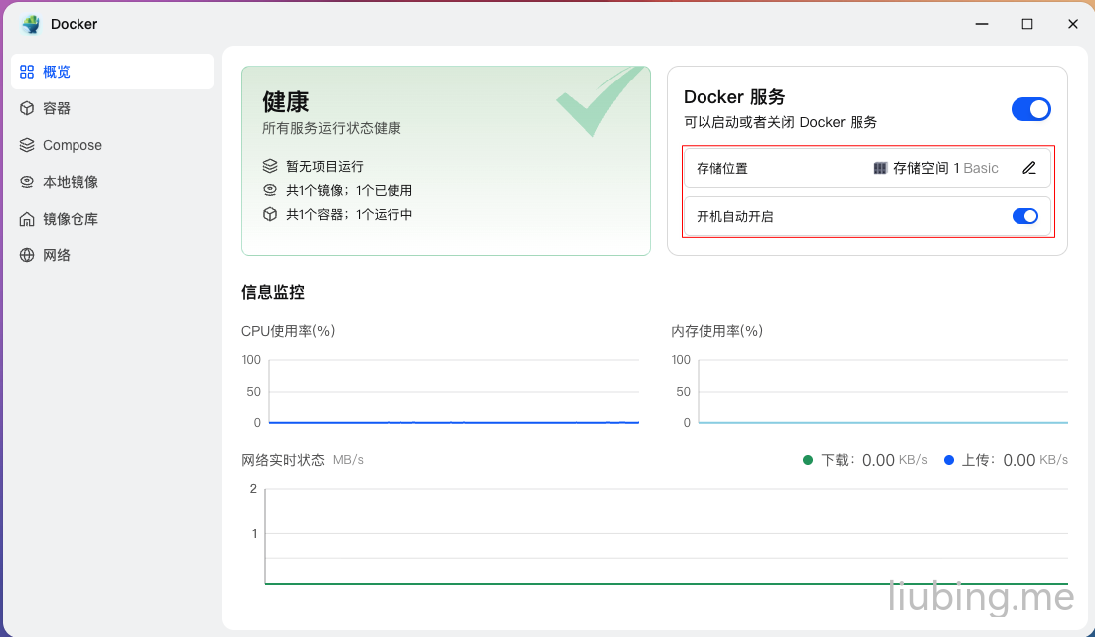Select Compose in the sidebar
Viewport: 1095px width, 637px height.
pyautogui.click(x=72, y=145)
